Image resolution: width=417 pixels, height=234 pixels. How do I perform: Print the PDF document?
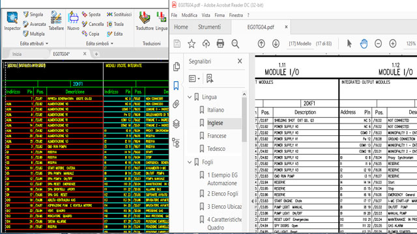220,44
